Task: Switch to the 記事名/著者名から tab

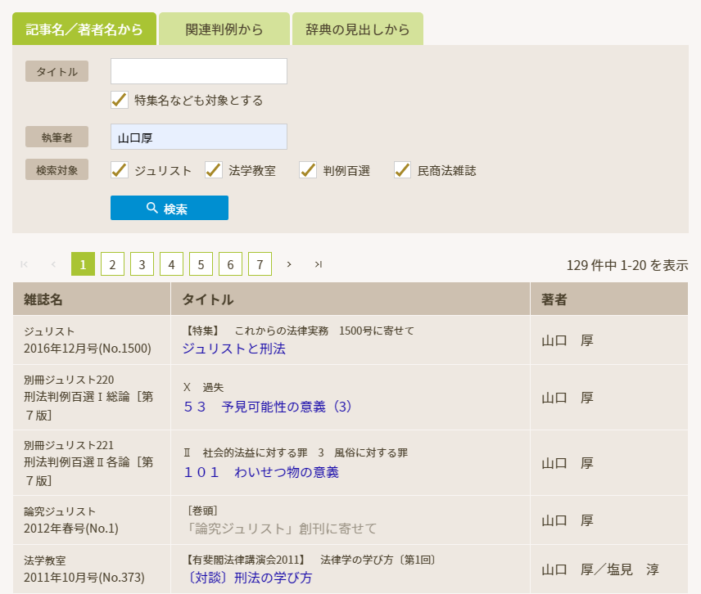Action: pos(84,29)
